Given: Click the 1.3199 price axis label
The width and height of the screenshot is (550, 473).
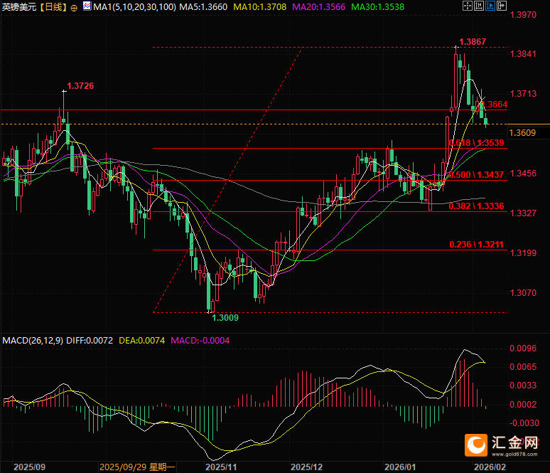Looking at the screenshot, I should [523, 253].
